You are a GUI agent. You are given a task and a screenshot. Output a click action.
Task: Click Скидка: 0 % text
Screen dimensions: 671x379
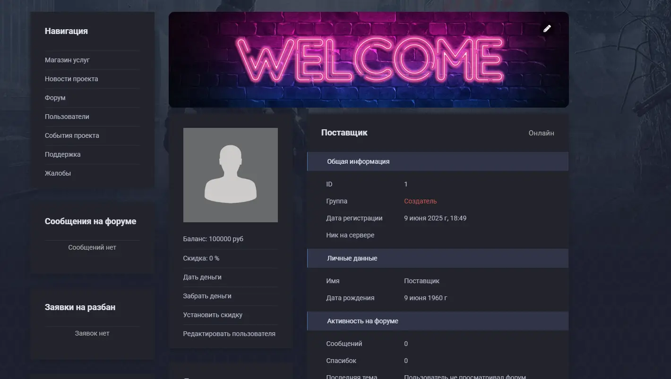pos(201,258)
